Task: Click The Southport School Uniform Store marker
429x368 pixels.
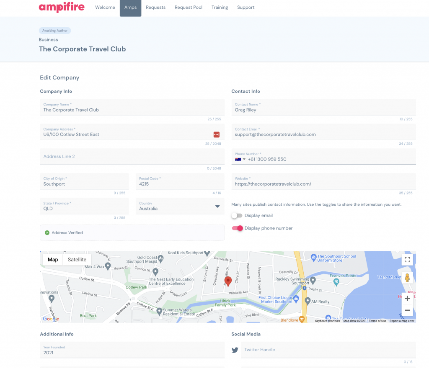Action: pyautogui.click(x=313, y=257)
